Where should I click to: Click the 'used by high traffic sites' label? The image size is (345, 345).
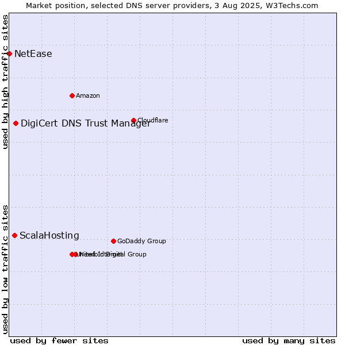[x=5, y=82]
